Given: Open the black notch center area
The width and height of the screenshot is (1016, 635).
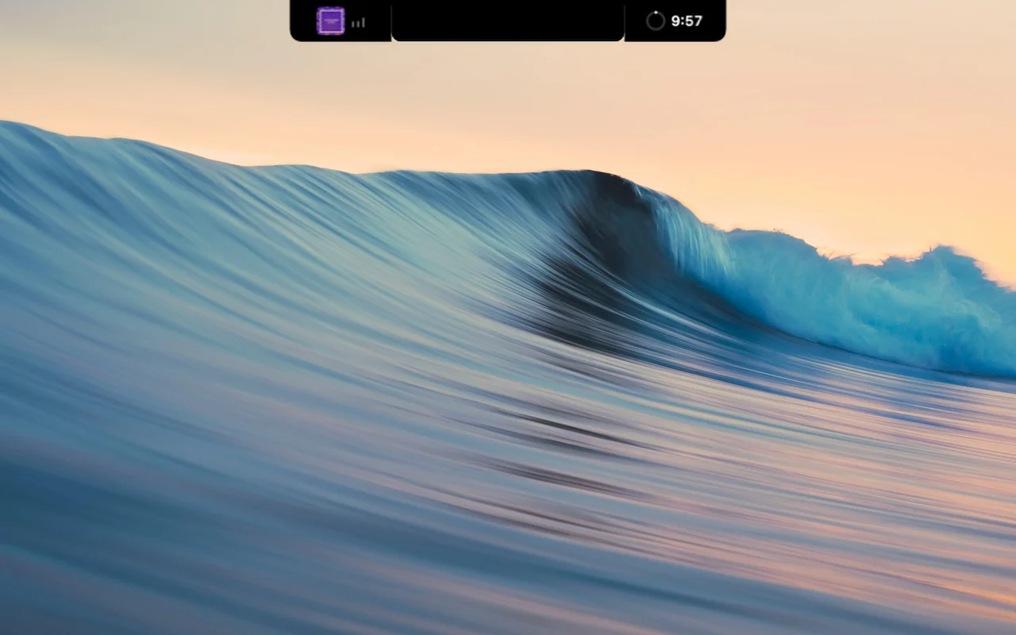Looking at the screenshot, I should click(x=508, y=20).
